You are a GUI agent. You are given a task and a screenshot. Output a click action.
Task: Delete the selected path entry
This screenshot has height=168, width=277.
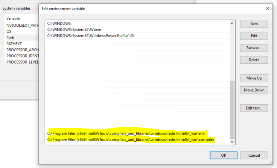(254, 60)
